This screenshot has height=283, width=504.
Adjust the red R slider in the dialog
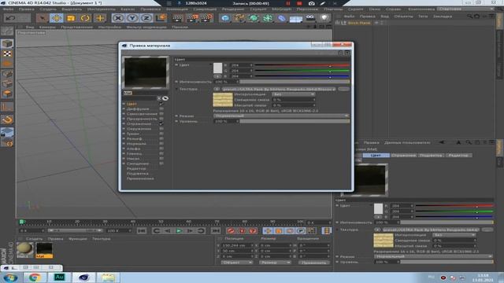(302, 65)
